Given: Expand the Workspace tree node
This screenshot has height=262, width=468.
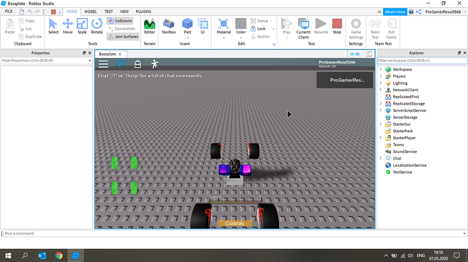Looking at the screenshot, I should coord(381,69).
